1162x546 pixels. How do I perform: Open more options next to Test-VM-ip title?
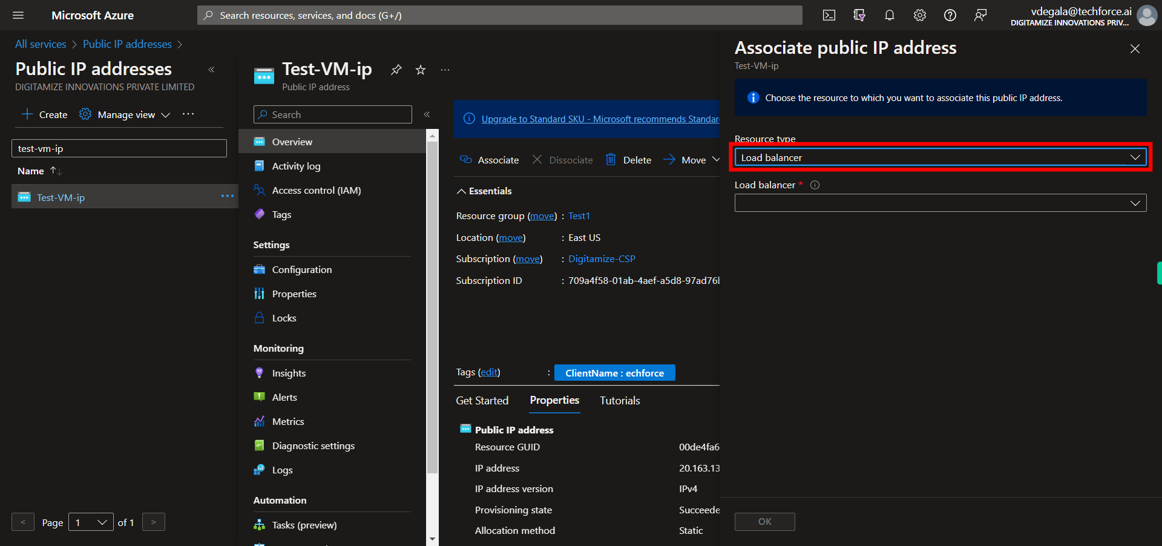[x=445, y=70]
